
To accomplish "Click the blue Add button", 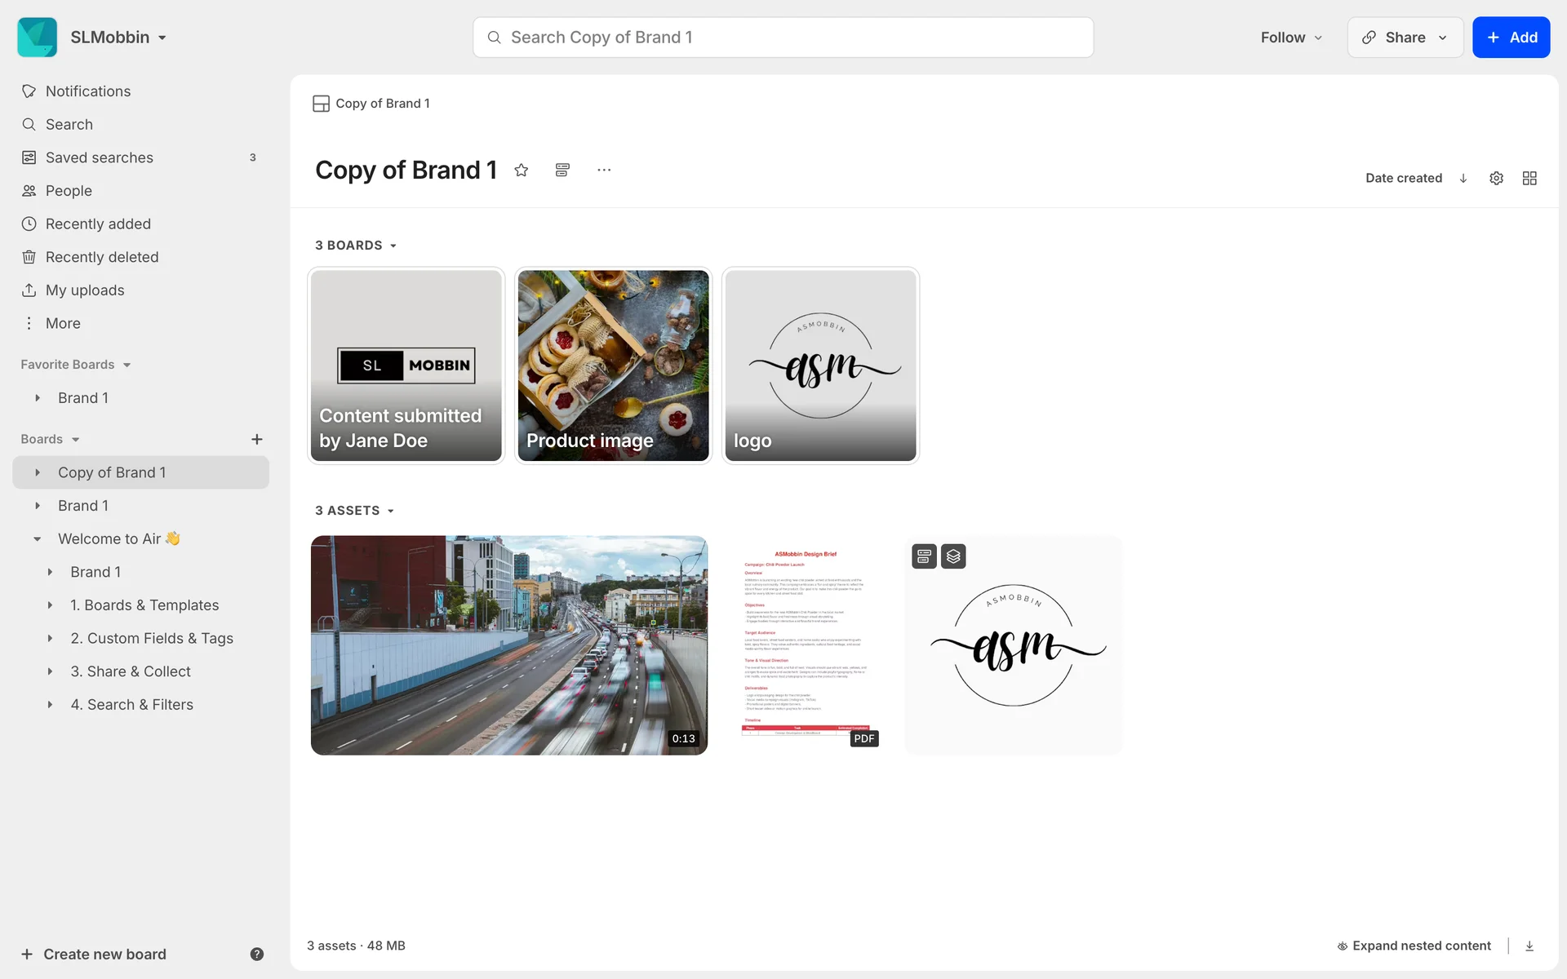I will 1511,38.
